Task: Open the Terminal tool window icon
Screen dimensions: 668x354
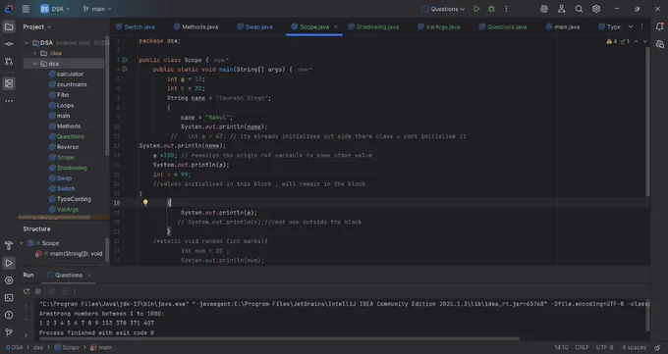Action: 9,298
